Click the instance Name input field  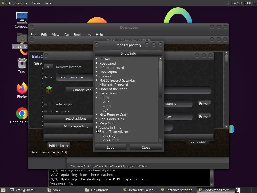pos(75,77)
